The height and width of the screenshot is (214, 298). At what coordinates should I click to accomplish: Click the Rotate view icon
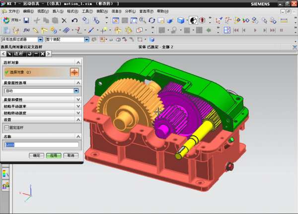coord(152,20)
